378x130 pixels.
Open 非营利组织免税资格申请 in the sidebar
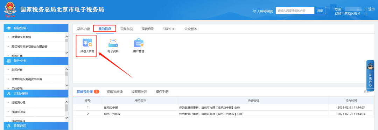pyautogui.click(x=27, y=79)
